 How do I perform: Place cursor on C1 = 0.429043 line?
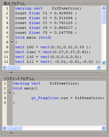click(x=46, y=13)
